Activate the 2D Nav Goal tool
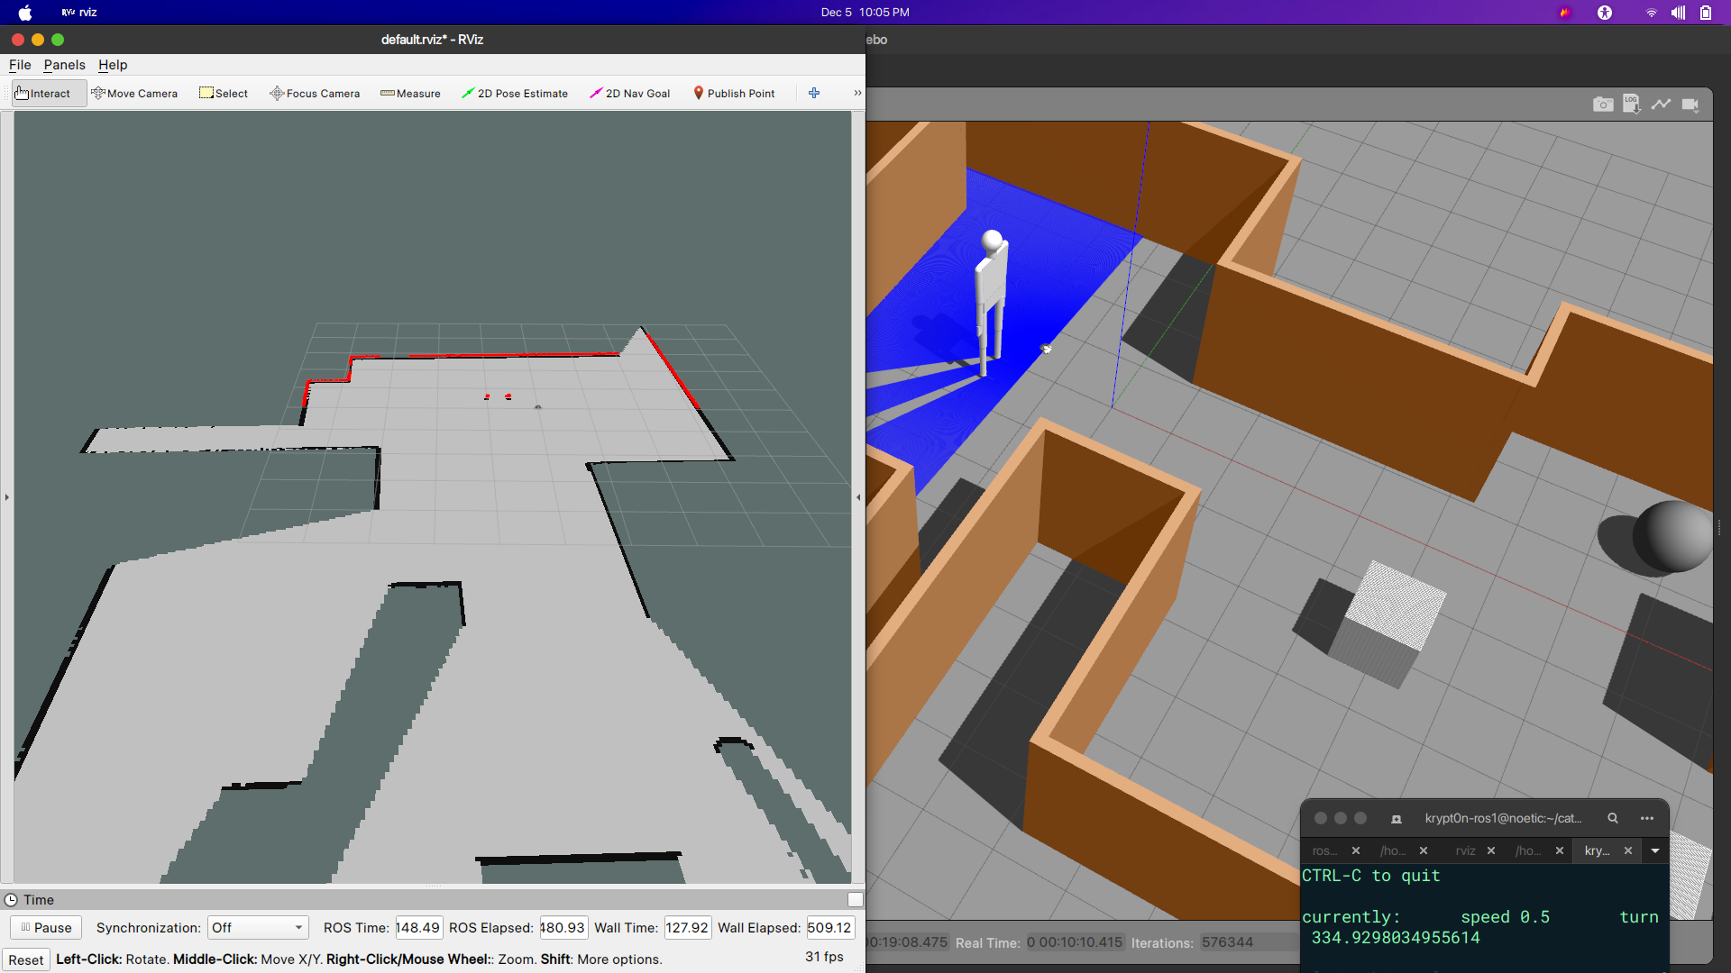The height and width of the screenshot is (973, 1731). tap(629, 94)
